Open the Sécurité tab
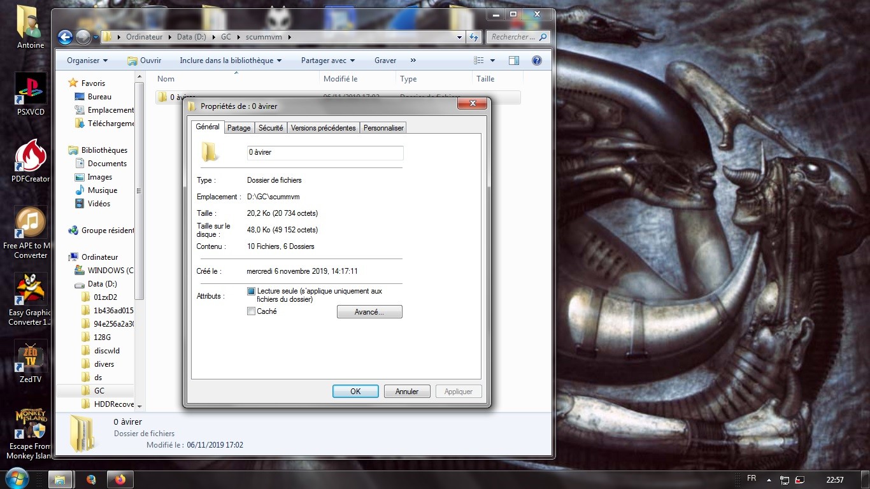The height and width of the screenshot is (489, 870). (271, 128)
